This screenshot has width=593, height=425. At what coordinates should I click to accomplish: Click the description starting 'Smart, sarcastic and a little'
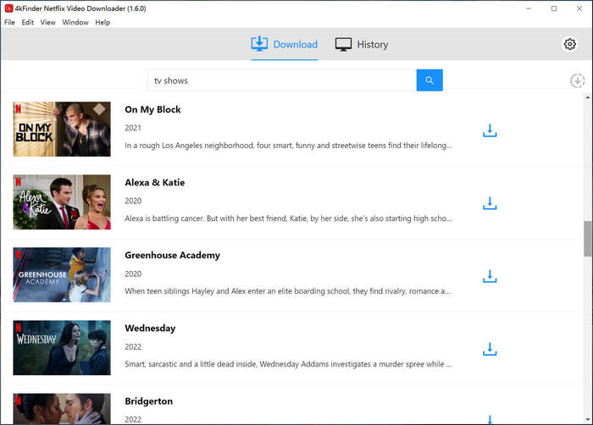[x=288, y=364]
